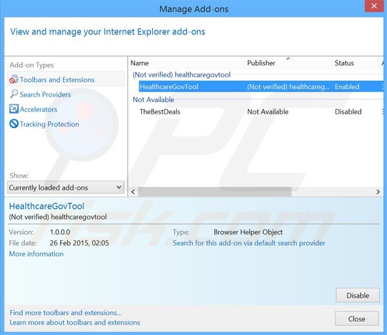Click Find more toolbars and extensions link
Image resolution: width=387 pixels, height=335 pixels.
[x=65, y=312]
